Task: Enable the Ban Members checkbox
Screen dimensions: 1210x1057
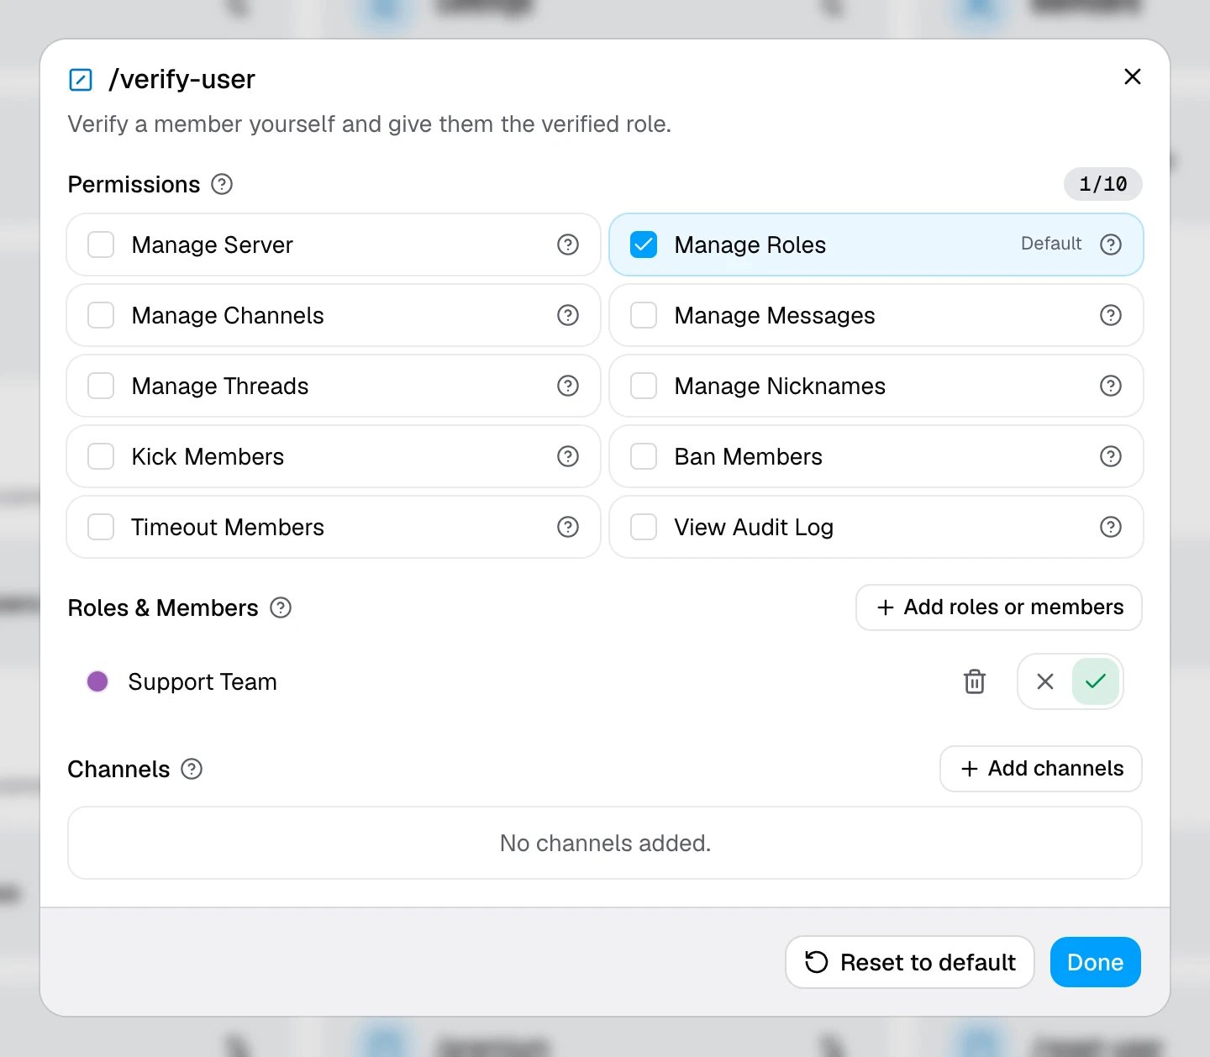Action: (x=644, y=456)
